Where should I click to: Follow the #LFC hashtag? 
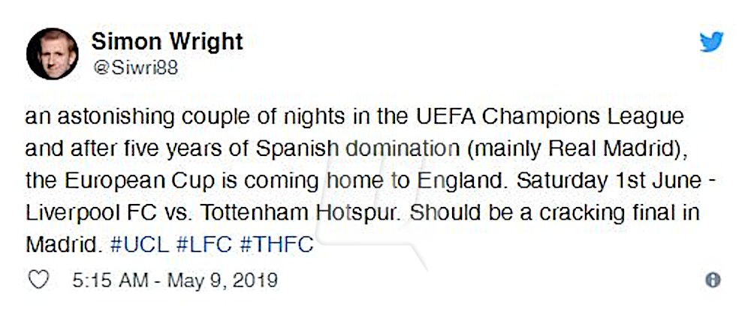[204, 245]
